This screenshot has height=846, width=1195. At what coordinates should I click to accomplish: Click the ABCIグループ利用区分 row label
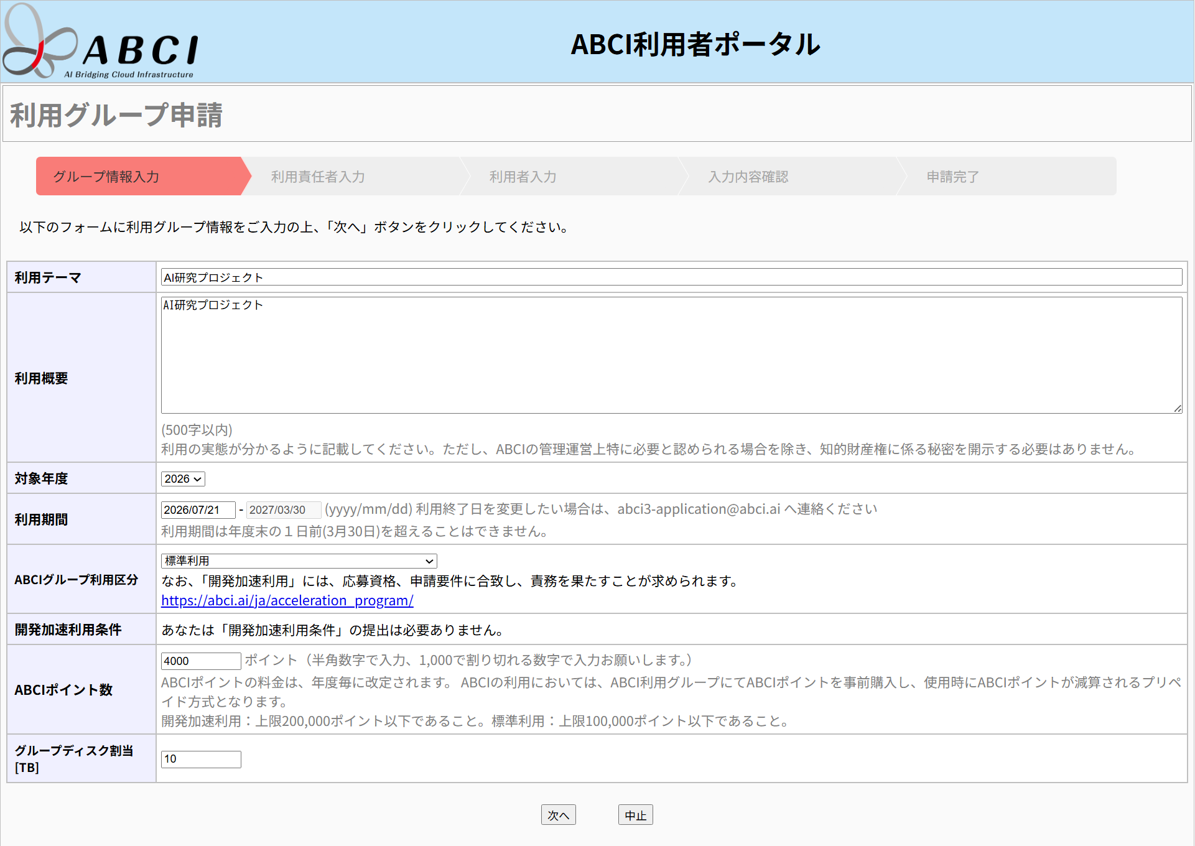(x=77, y=580)
